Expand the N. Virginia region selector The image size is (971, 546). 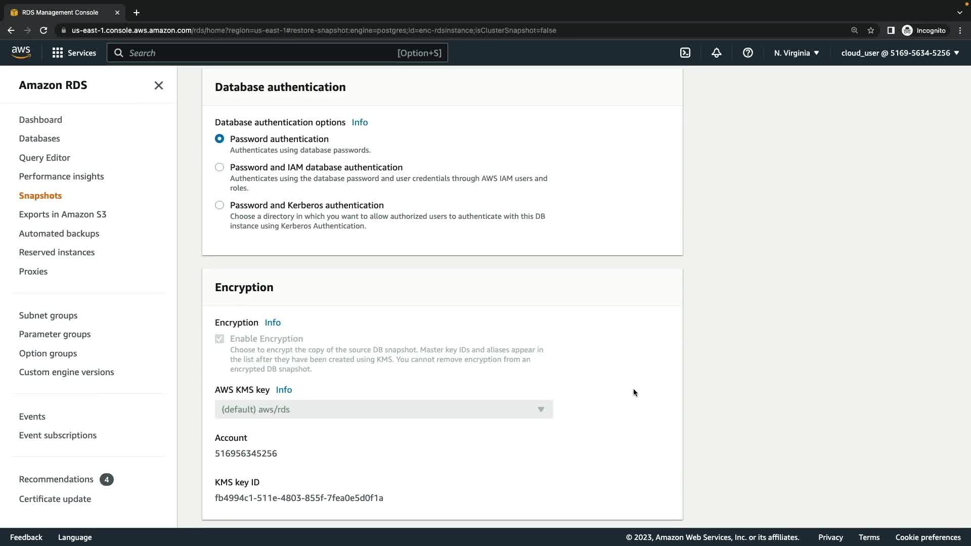(x=796, y=53)
